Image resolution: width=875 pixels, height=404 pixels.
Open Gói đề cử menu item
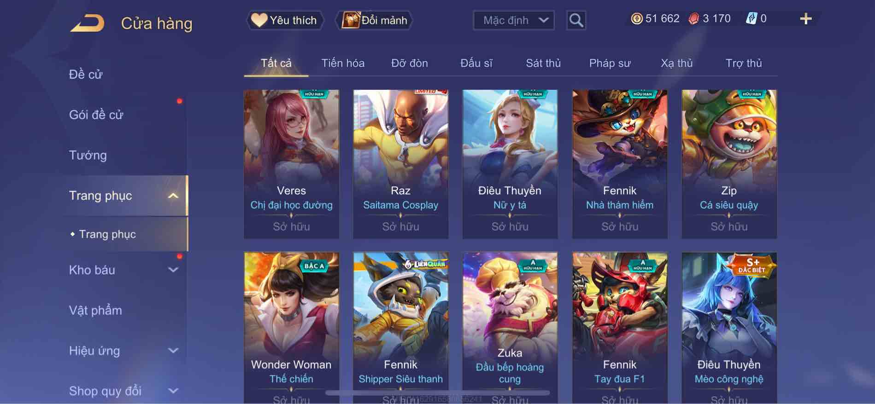pyautogui.click(x=96, y=115)
